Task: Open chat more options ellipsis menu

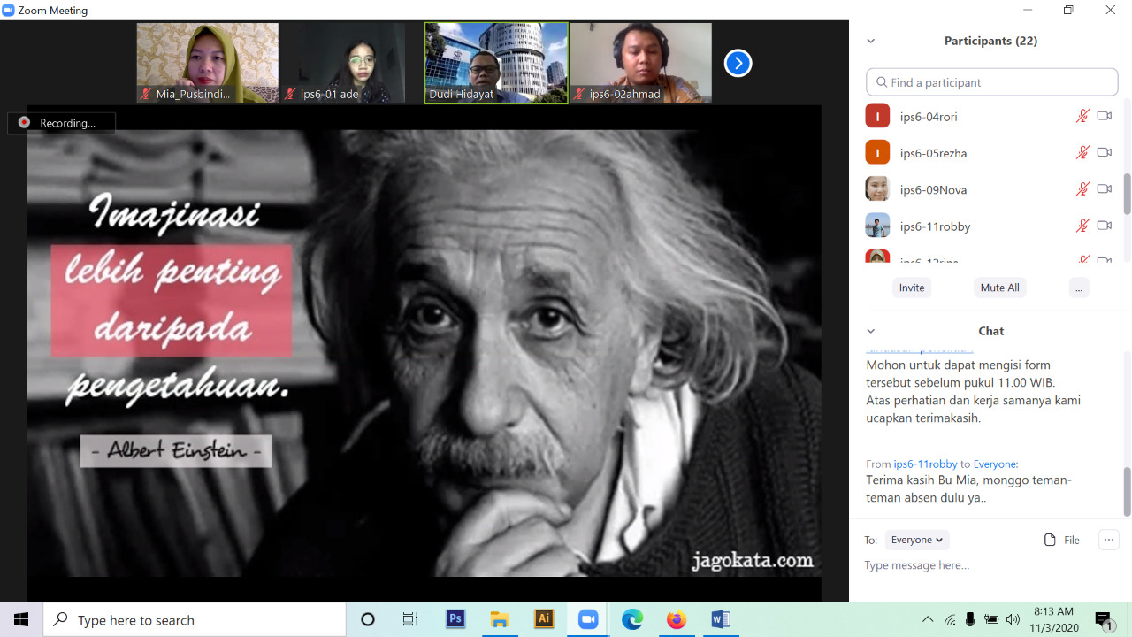Action: [x=1108, y=540]
